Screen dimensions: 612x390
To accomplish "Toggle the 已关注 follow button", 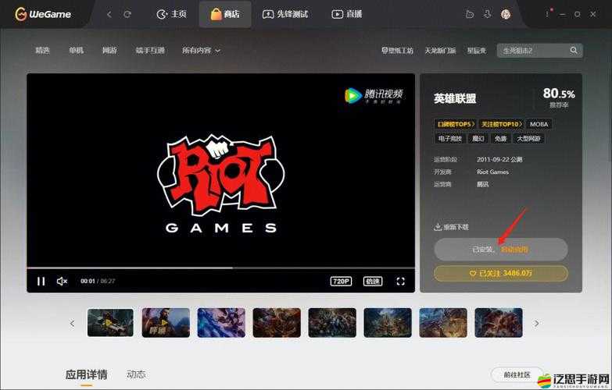I will click(501, 274).
